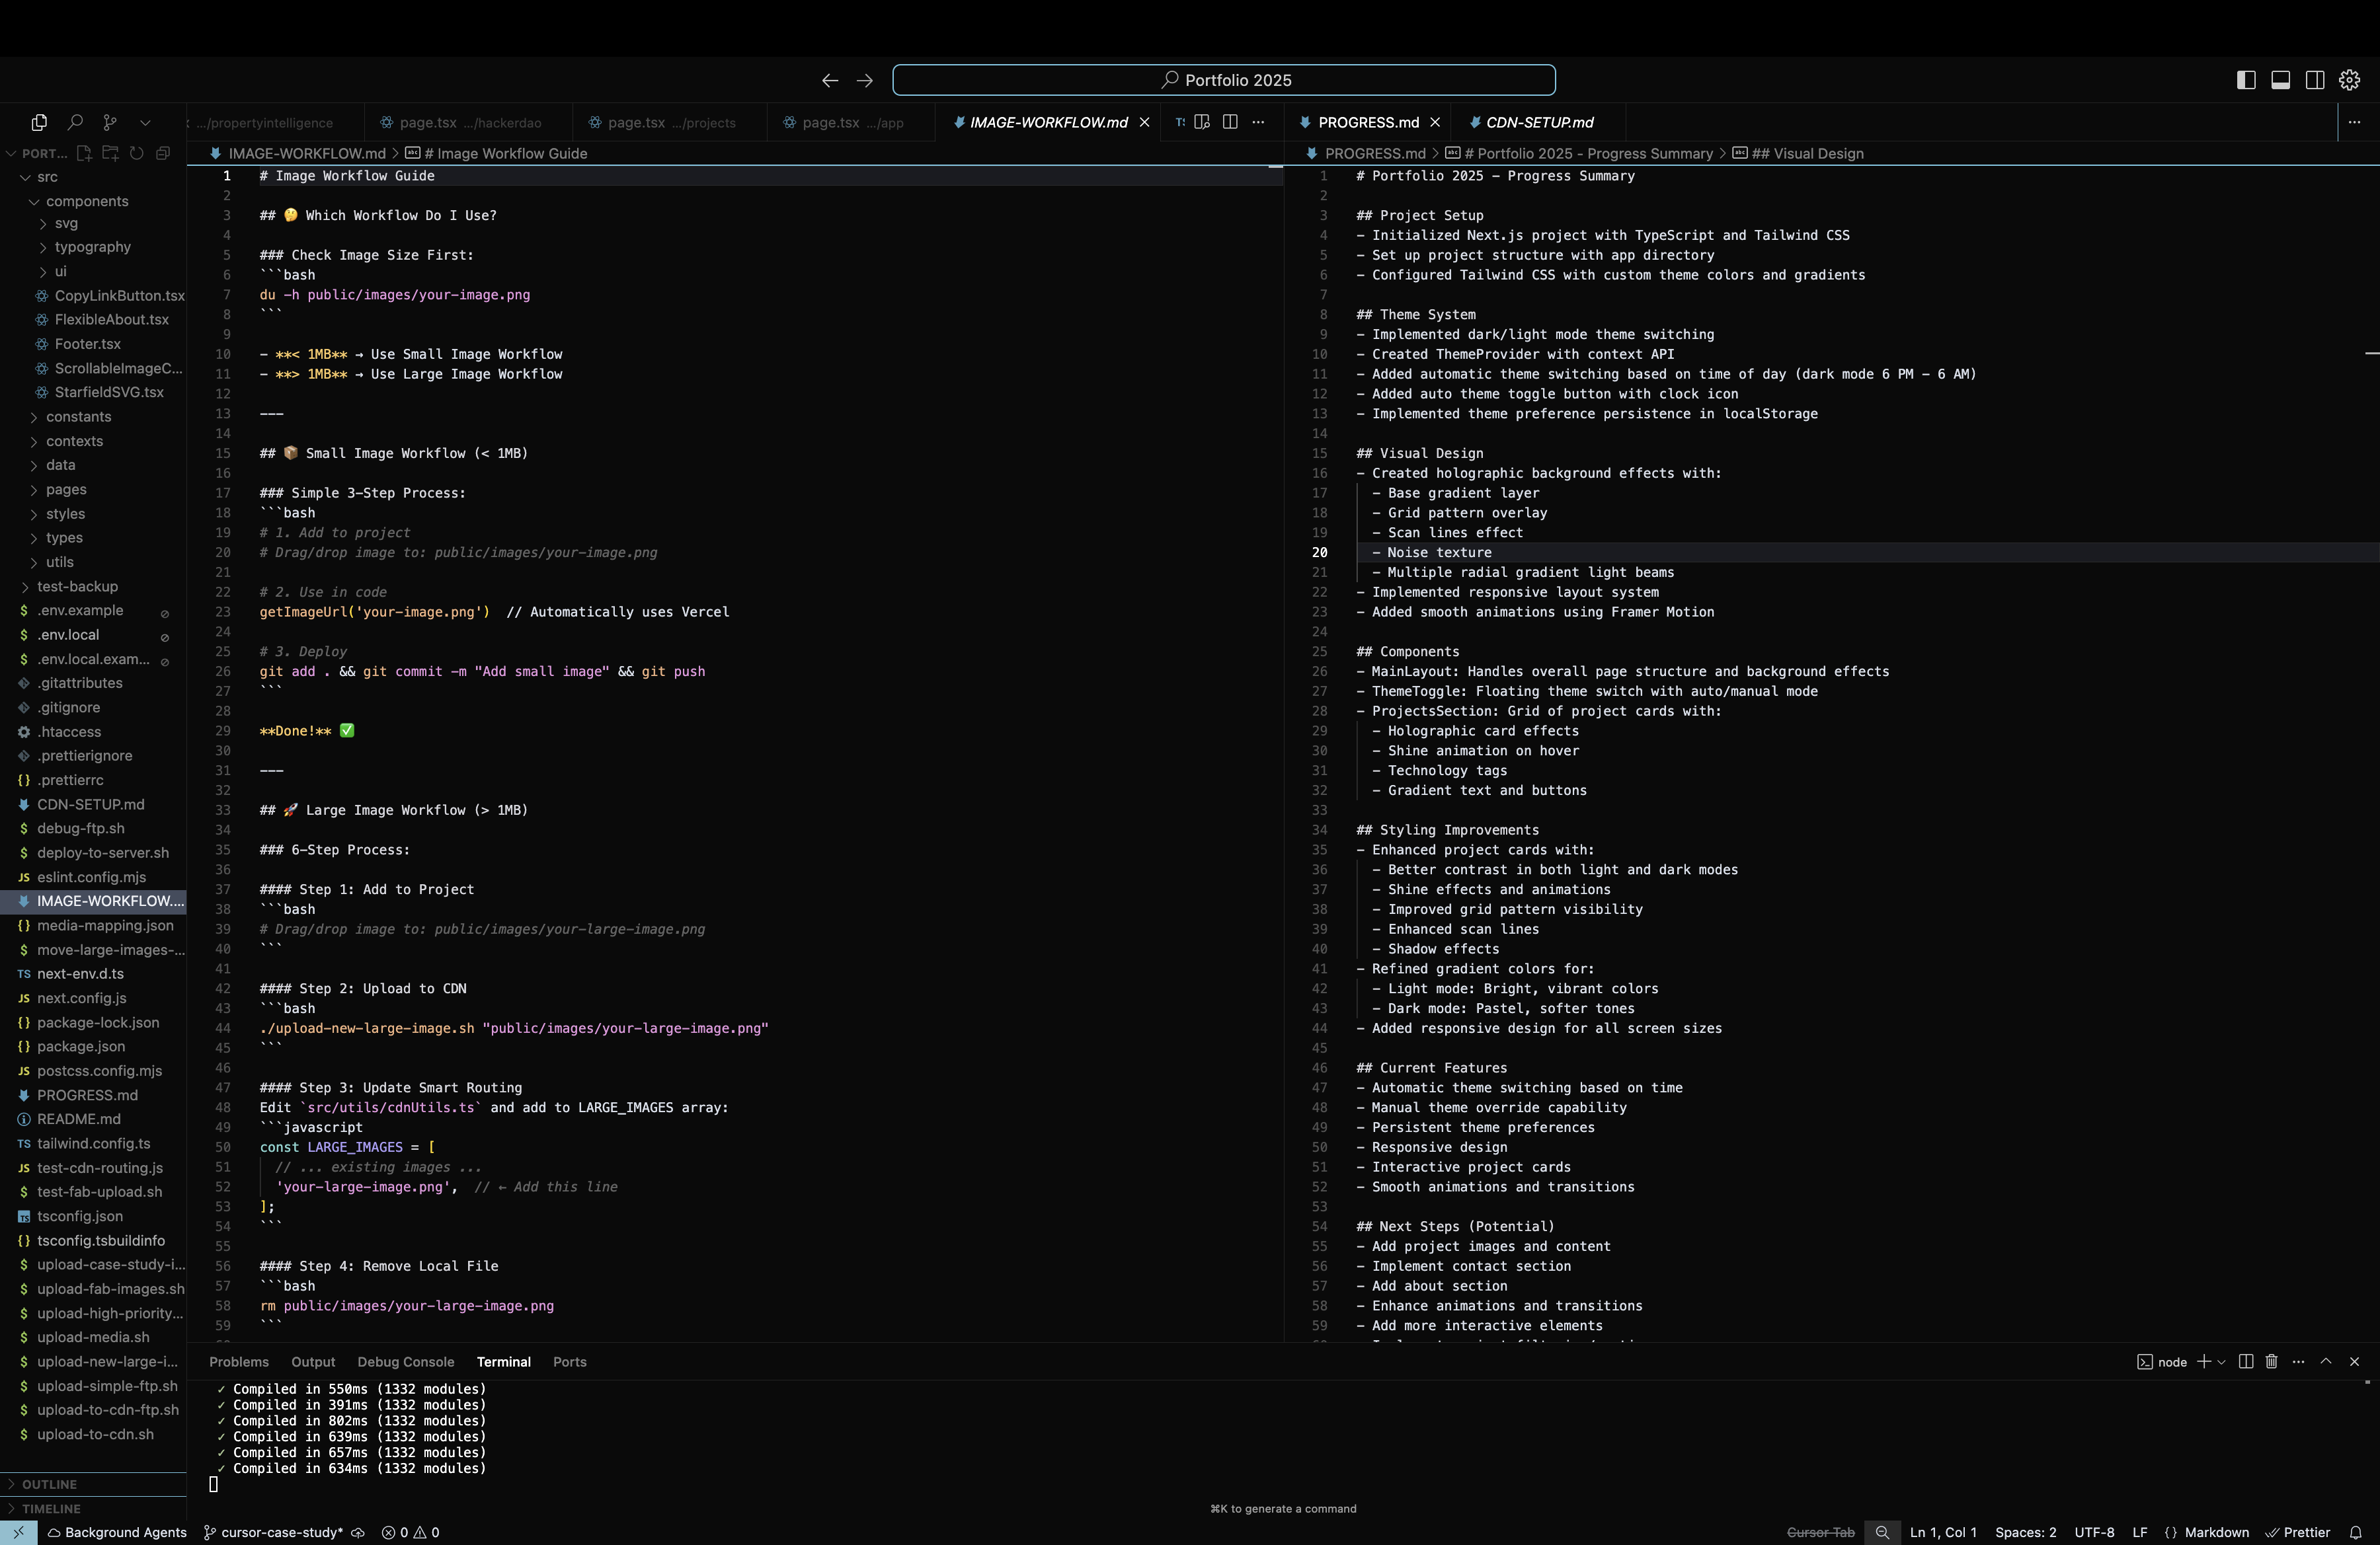Click the zoom out magnifier in status bar
2380x1545 pixels.
coord(1882,1532)
